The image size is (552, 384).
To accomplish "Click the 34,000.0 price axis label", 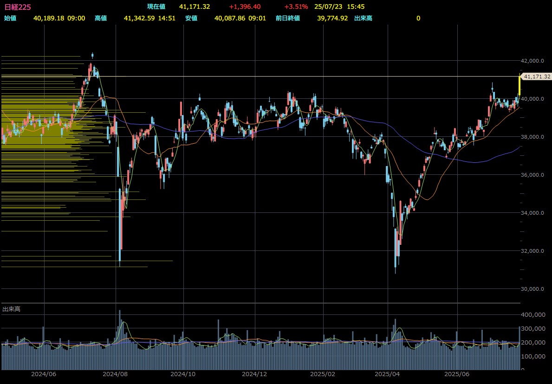I will (533, 213).
